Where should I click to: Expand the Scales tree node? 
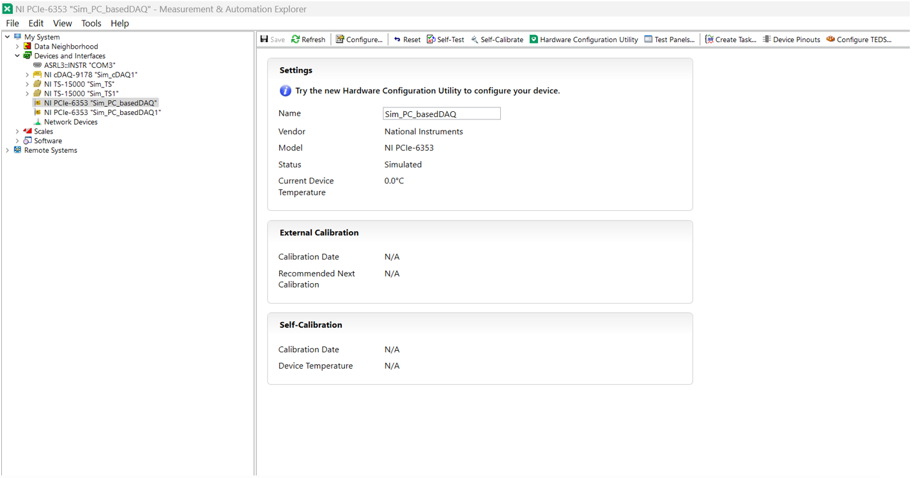click(17, 132)
